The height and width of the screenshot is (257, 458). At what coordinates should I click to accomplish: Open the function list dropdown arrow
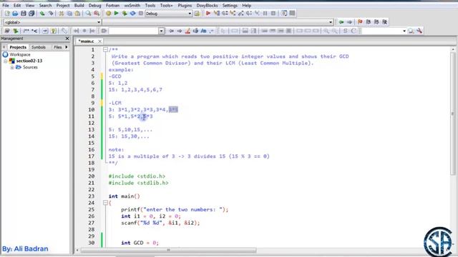click(331, 22)
